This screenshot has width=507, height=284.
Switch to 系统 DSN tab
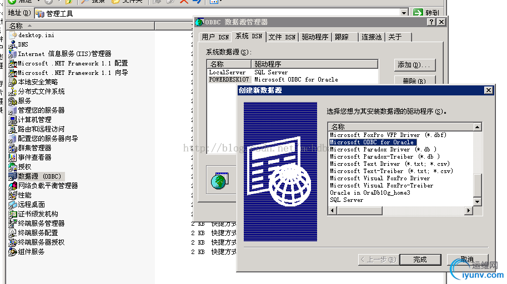pos(249,36)
